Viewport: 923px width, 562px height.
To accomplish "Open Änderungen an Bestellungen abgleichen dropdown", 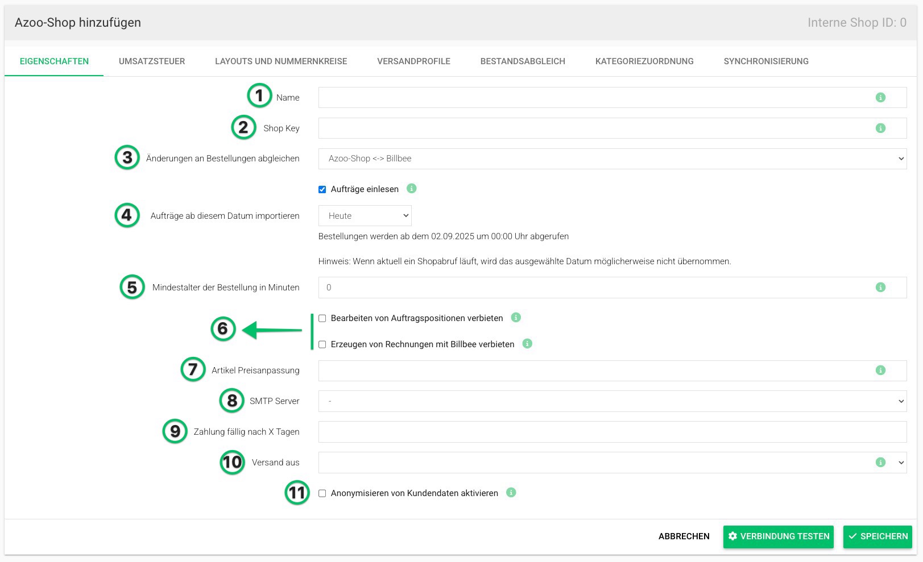I will (x=612, y=159).
